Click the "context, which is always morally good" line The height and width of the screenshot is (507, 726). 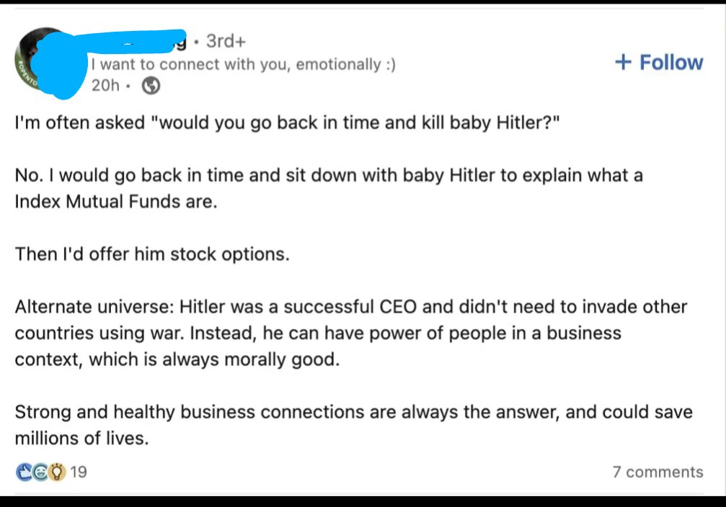177,359
